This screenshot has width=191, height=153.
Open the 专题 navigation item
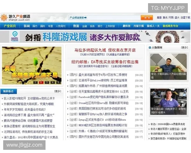click(50, 26)
